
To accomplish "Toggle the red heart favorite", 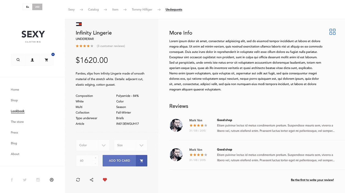I will [x=105, y=180].
